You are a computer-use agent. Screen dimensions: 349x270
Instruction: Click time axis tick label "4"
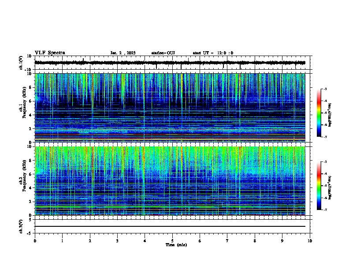tap(145, 241)
